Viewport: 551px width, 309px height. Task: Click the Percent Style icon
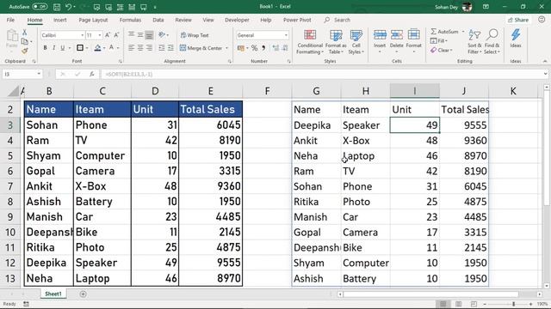[255, 48]
